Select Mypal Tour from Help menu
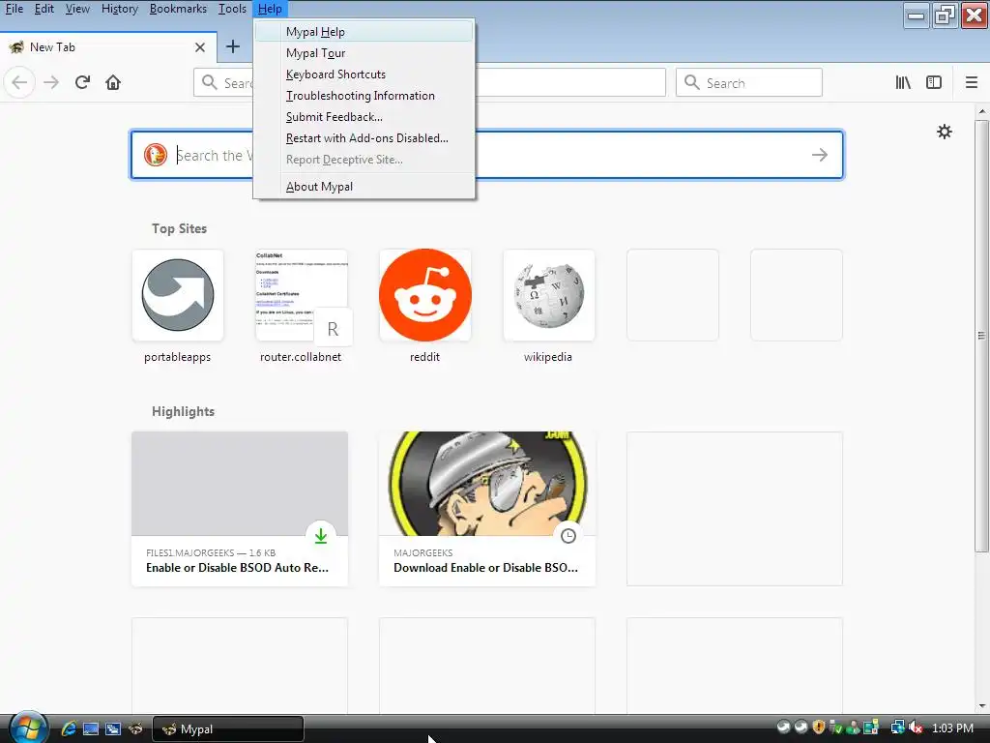 pyautogui.click(x=364, y=53)
